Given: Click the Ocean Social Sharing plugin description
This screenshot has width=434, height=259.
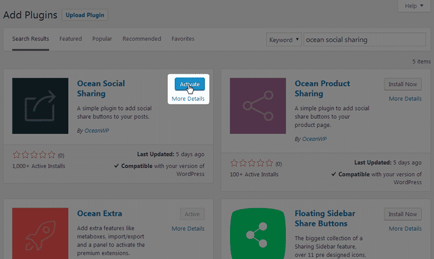Looking at the screenshot, I should (114, 113).
